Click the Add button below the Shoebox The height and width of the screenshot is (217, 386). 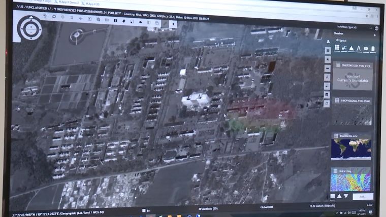[x=363, y=197]
